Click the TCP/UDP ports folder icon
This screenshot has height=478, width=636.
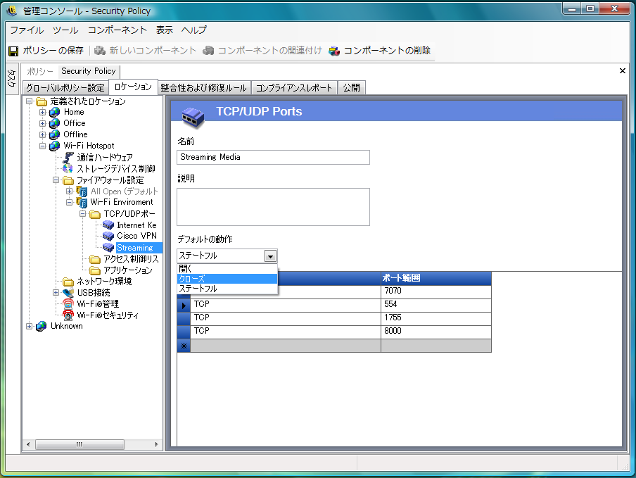tap(95, 214)
